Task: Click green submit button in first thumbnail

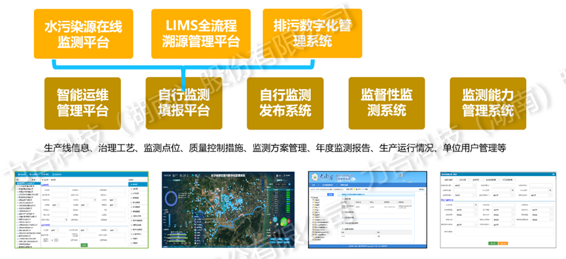Action: click(x=84, y=245)
